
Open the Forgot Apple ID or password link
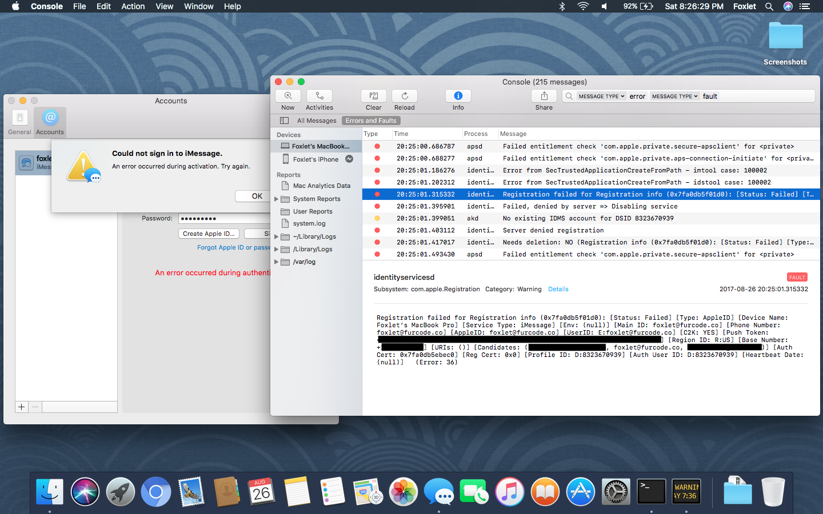pyautogui.click(x=234, y=247)
